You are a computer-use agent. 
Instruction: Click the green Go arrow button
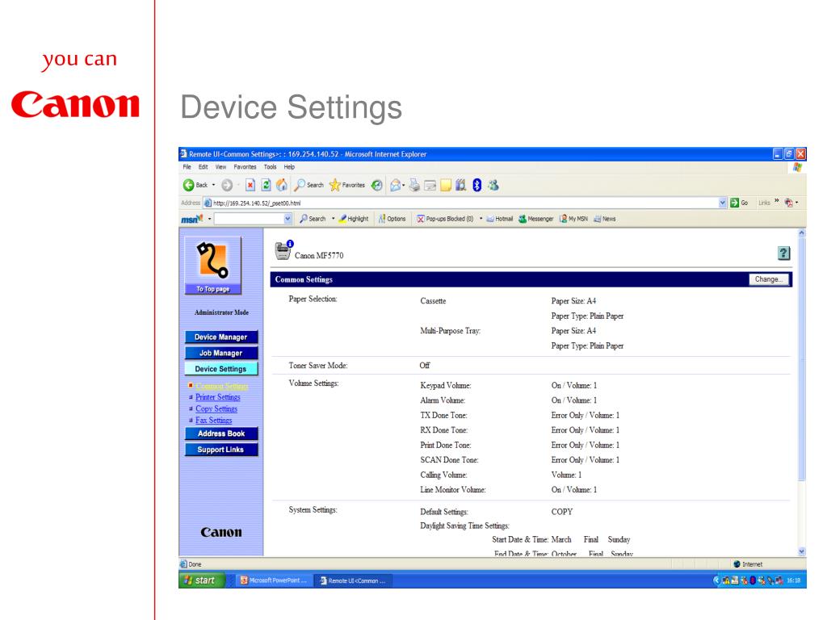734,203
